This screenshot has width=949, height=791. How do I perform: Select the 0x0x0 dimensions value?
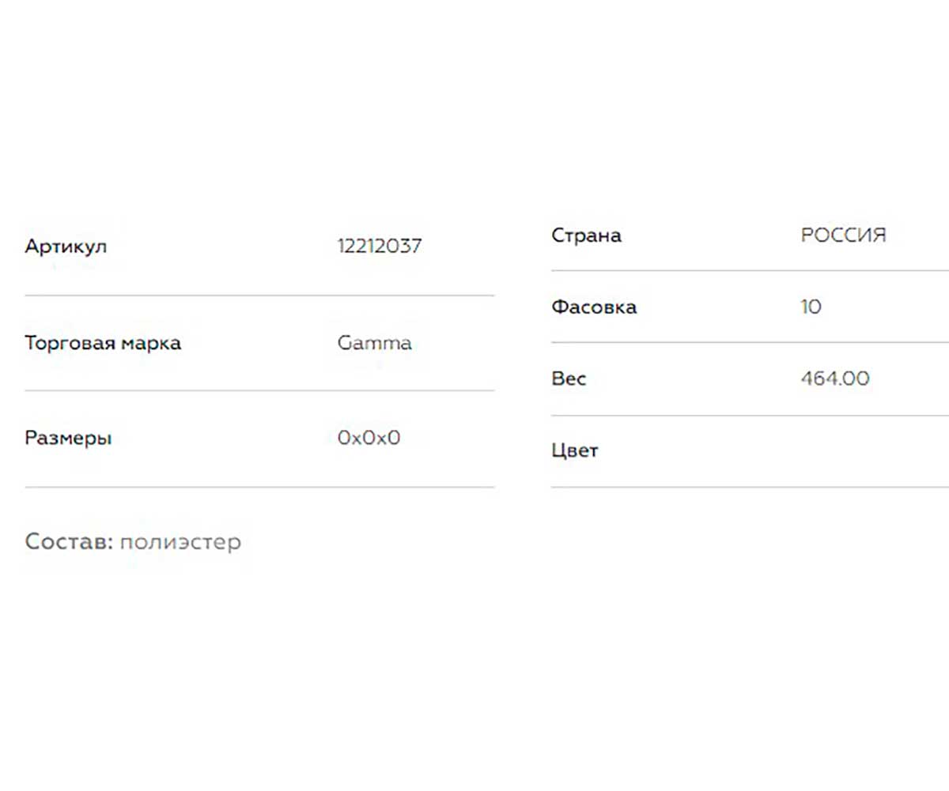pyautogui.click(x=369, y=438)
